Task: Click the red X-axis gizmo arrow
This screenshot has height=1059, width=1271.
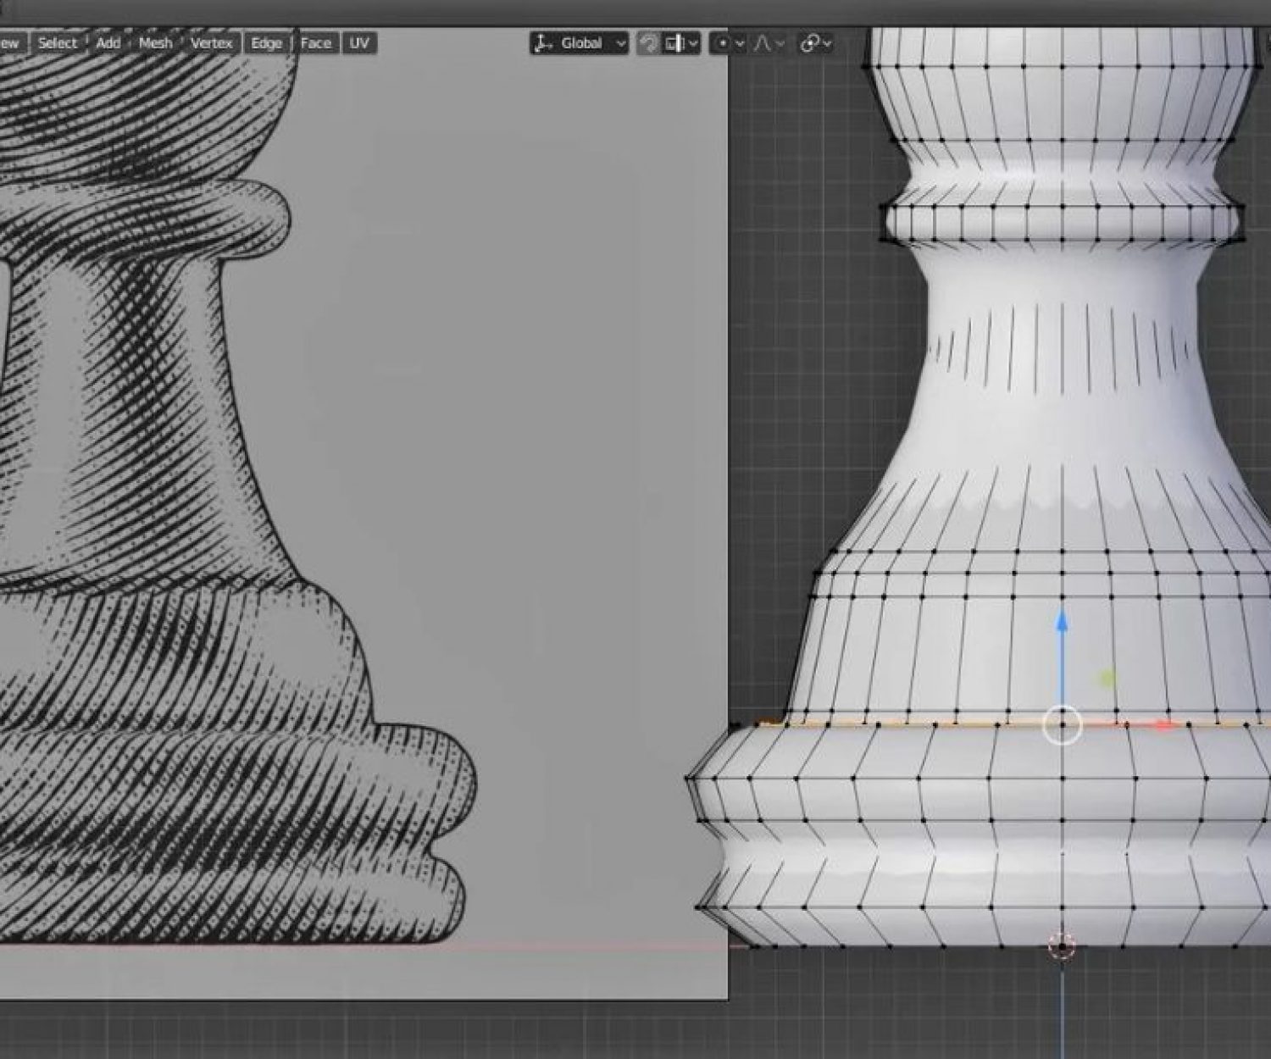Action: click(x=1164, y=725)
